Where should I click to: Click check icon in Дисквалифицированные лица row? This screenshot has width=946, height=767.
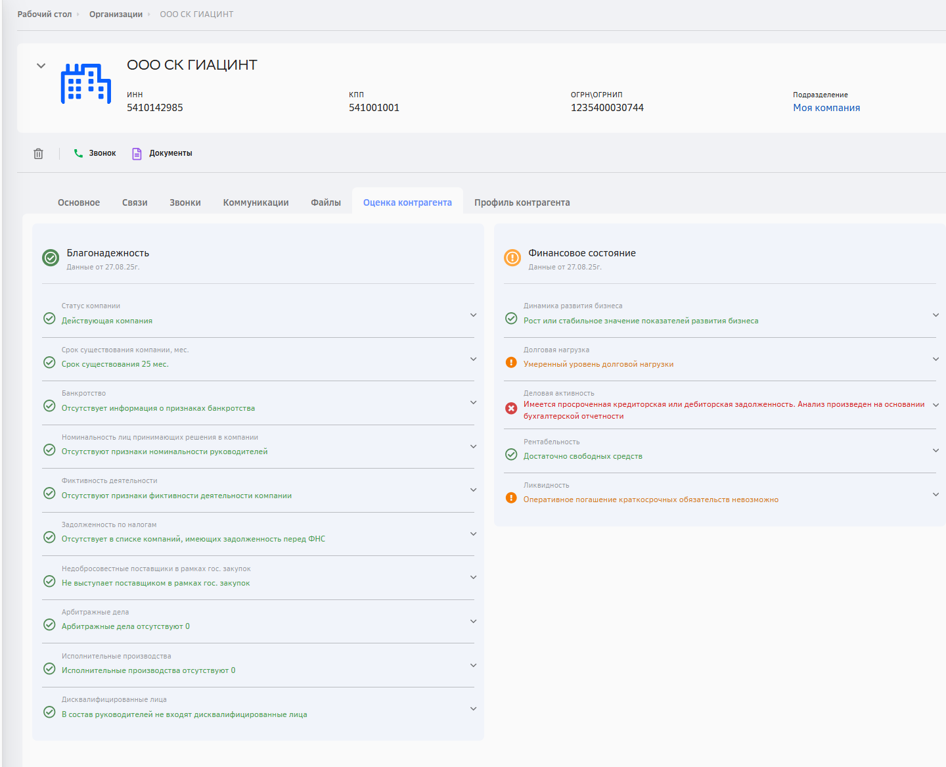(x=49, y=712)
